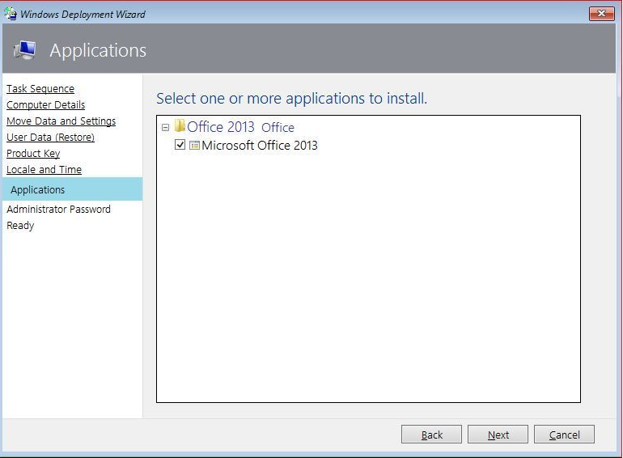Viewport: 623px width, 458px height.
Task: Click the Windows Deployment Wizard title bar icon
Action: (x=11, y=13)
